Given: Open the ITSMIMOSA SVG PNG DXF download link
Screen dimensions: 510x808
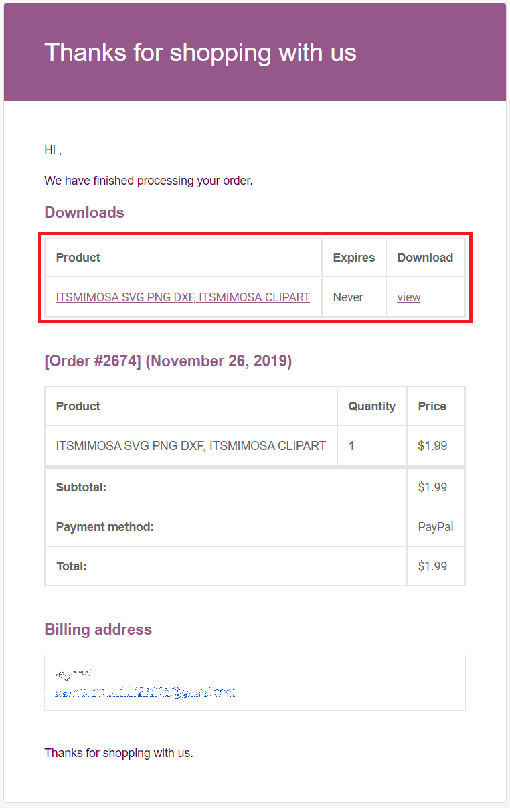Looking at the screenshot, I should point(183,297).
